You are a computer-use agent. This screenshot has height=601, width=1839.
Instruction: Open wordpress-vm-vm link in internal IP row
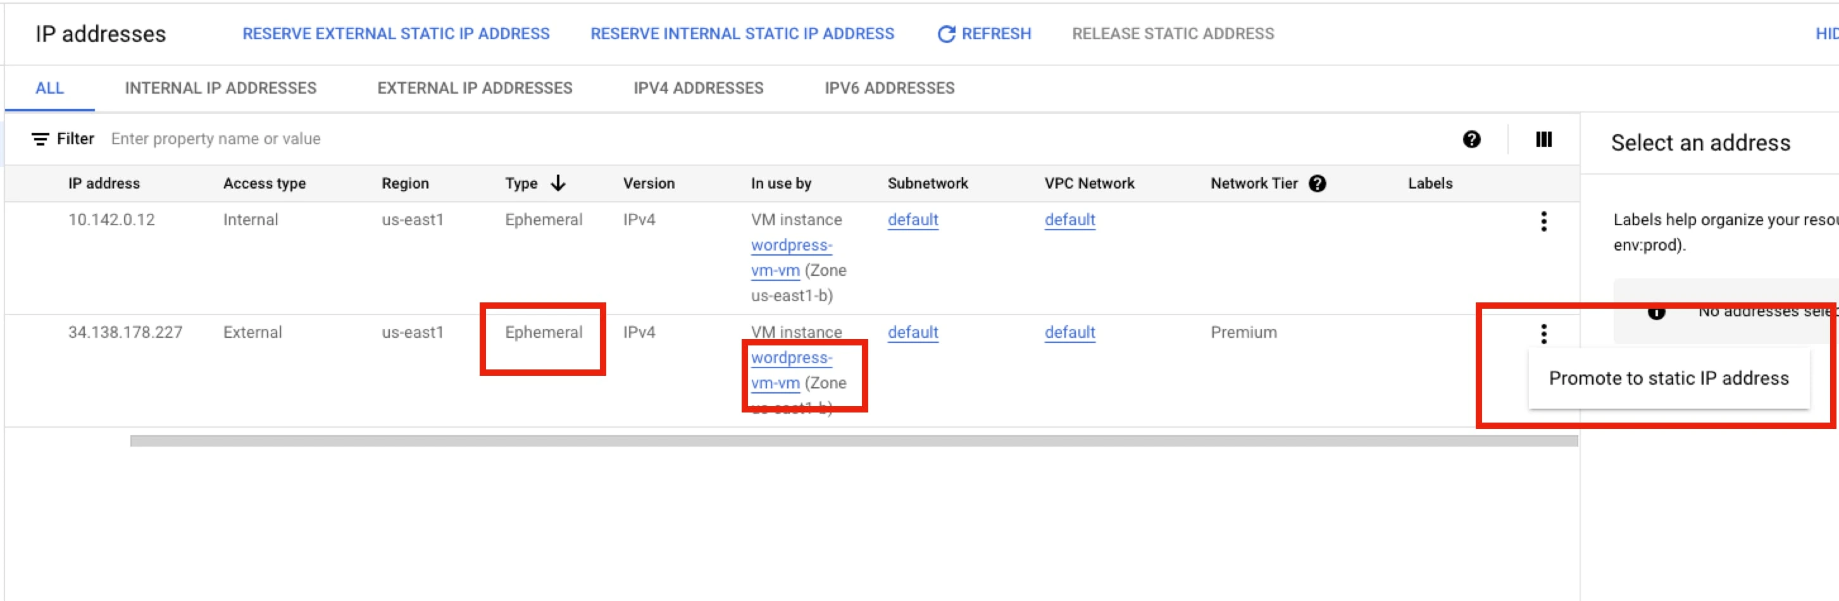(791, 257)
